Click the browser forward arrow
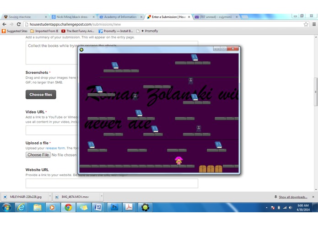Screen dimensions: 318x226 pyautogui.click(x=11, y=24)
